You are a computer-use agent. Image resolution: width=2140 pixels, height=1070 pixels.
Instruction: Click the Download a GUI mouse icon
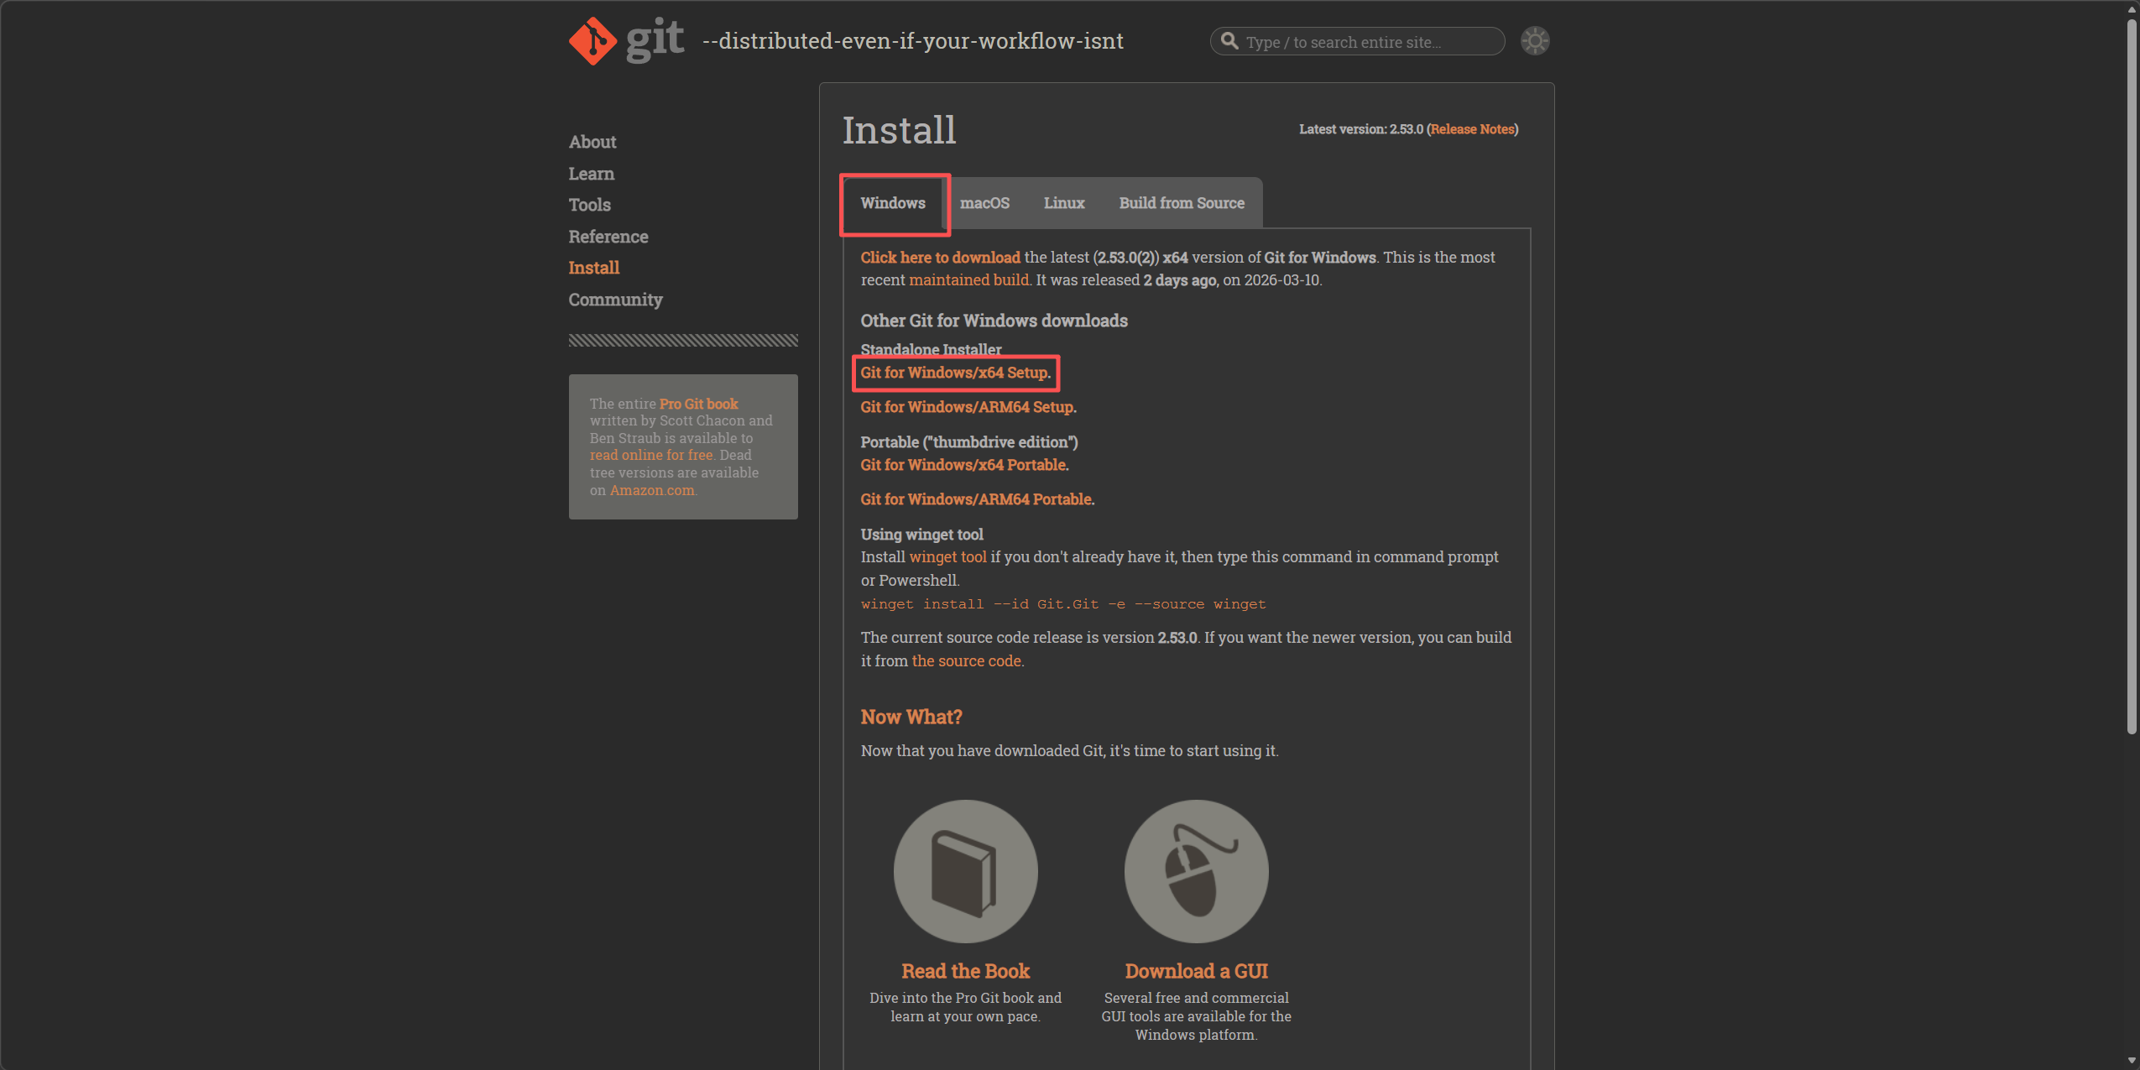point(1196,871)
